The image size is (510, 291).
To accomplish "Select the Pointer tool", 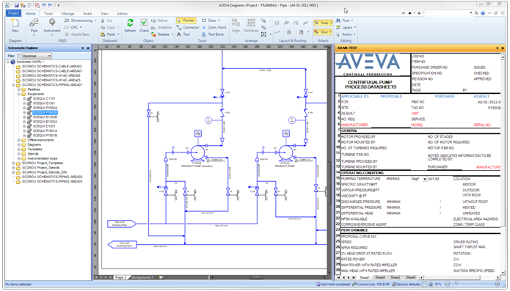I will [x=186, y=21].
